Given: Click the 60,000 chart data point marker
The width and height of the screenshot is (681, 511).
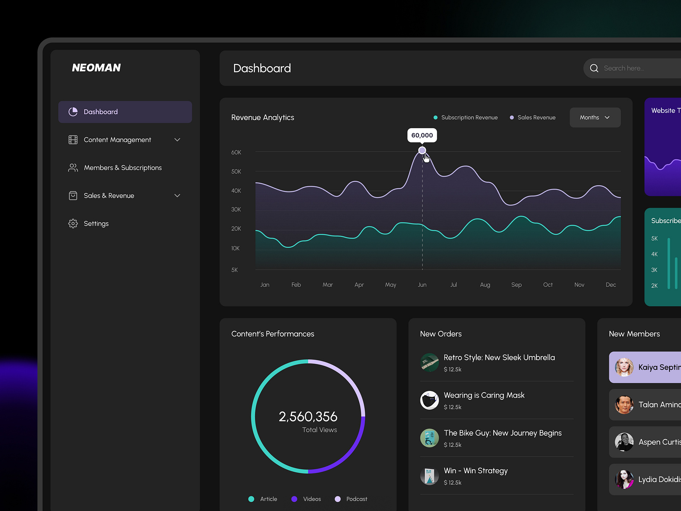Looking at the screenshot, I should (x=422, y=150).
